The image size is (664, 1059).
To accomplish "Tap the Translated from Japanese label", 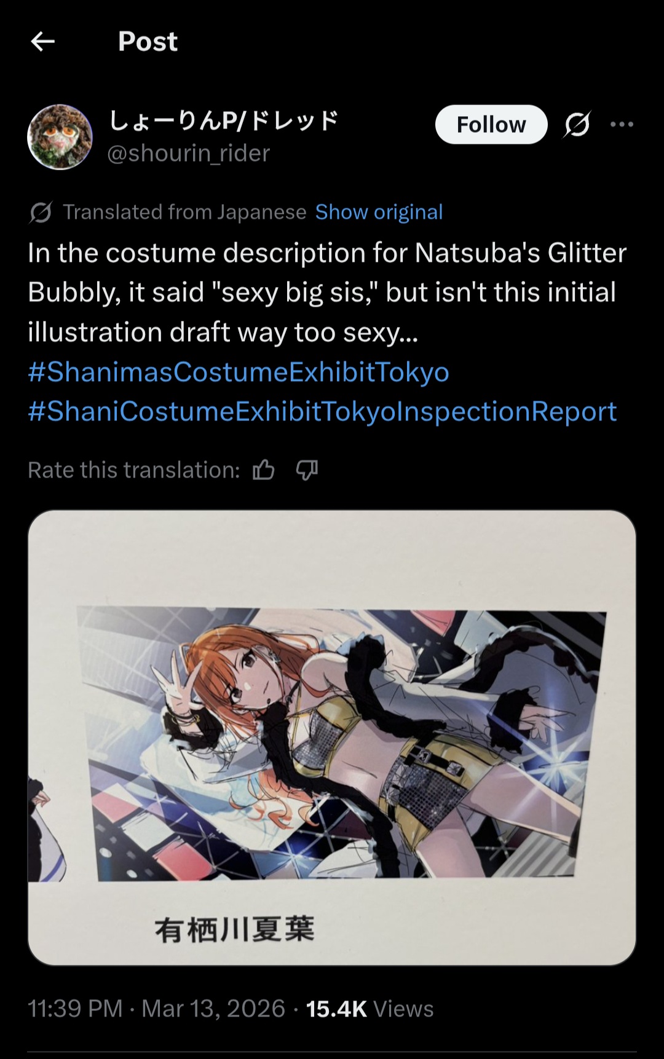I will coord(184,212).
